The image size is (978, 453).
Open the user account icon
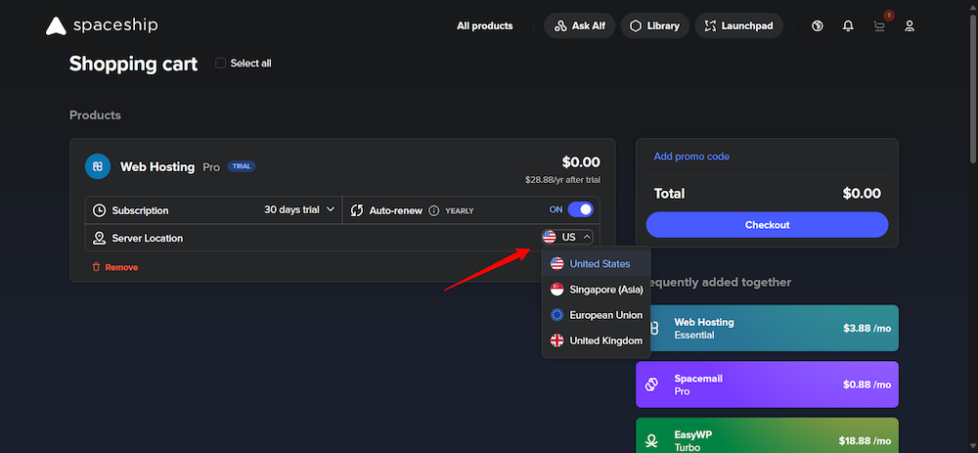(x=910, y=26)
